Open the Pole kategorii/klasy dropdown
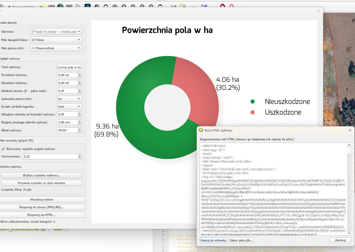 click(56, 40)
